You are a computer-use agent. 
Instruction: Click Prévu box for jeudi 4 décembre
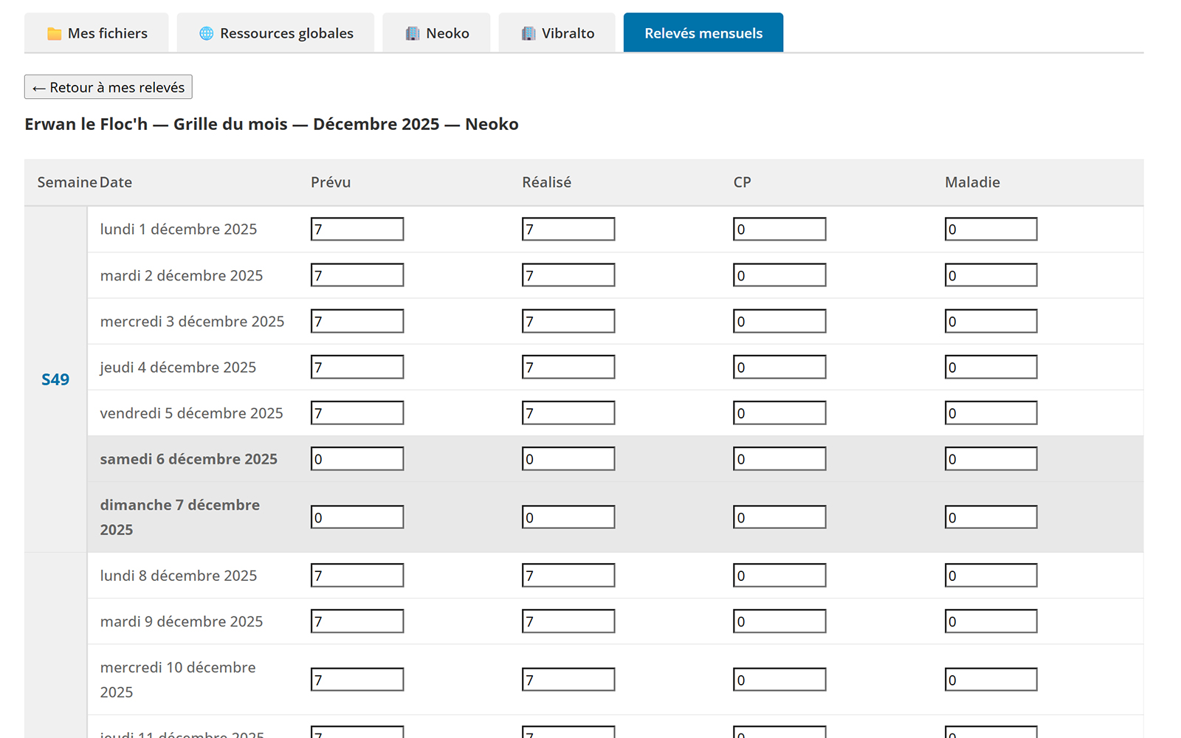click(357, 367)
